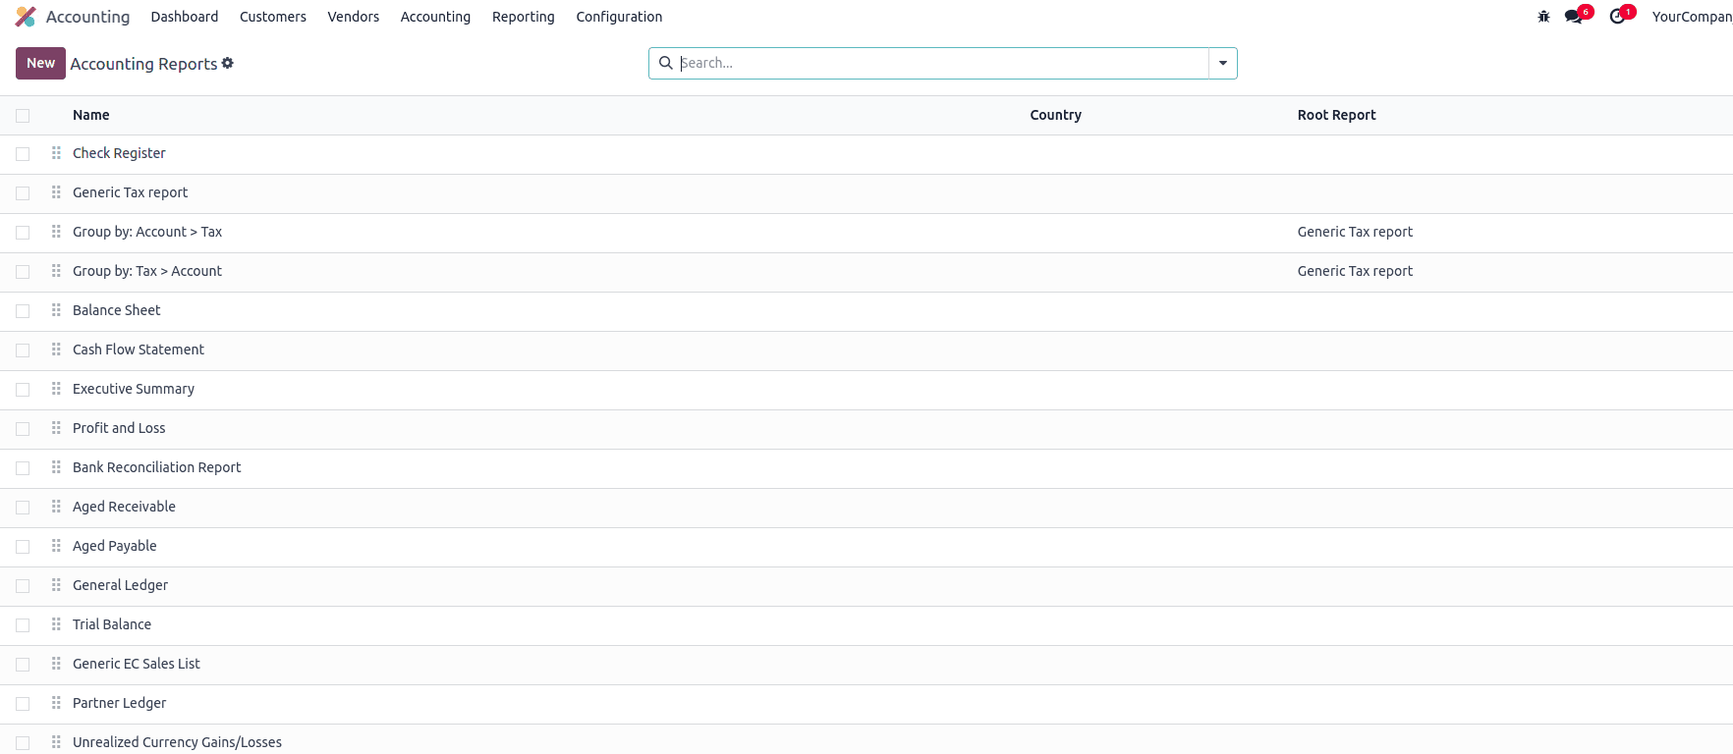Tick the Trial Balance row checkbox
Image resolution: width=1733 pixels, height=754 pixels.
pos(23,625)
